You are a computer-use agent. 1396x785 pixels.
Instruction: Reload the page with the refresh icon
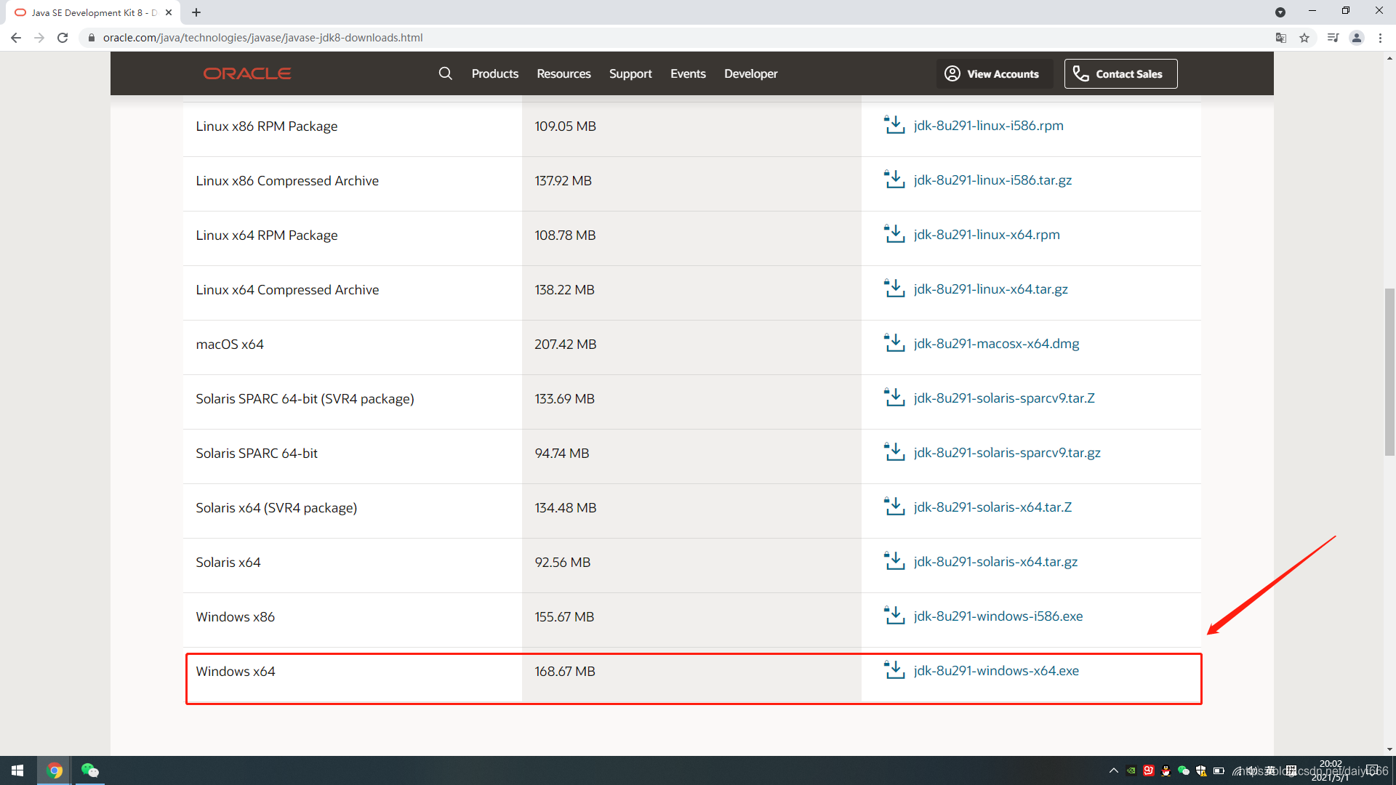click(x=63, y=38)
